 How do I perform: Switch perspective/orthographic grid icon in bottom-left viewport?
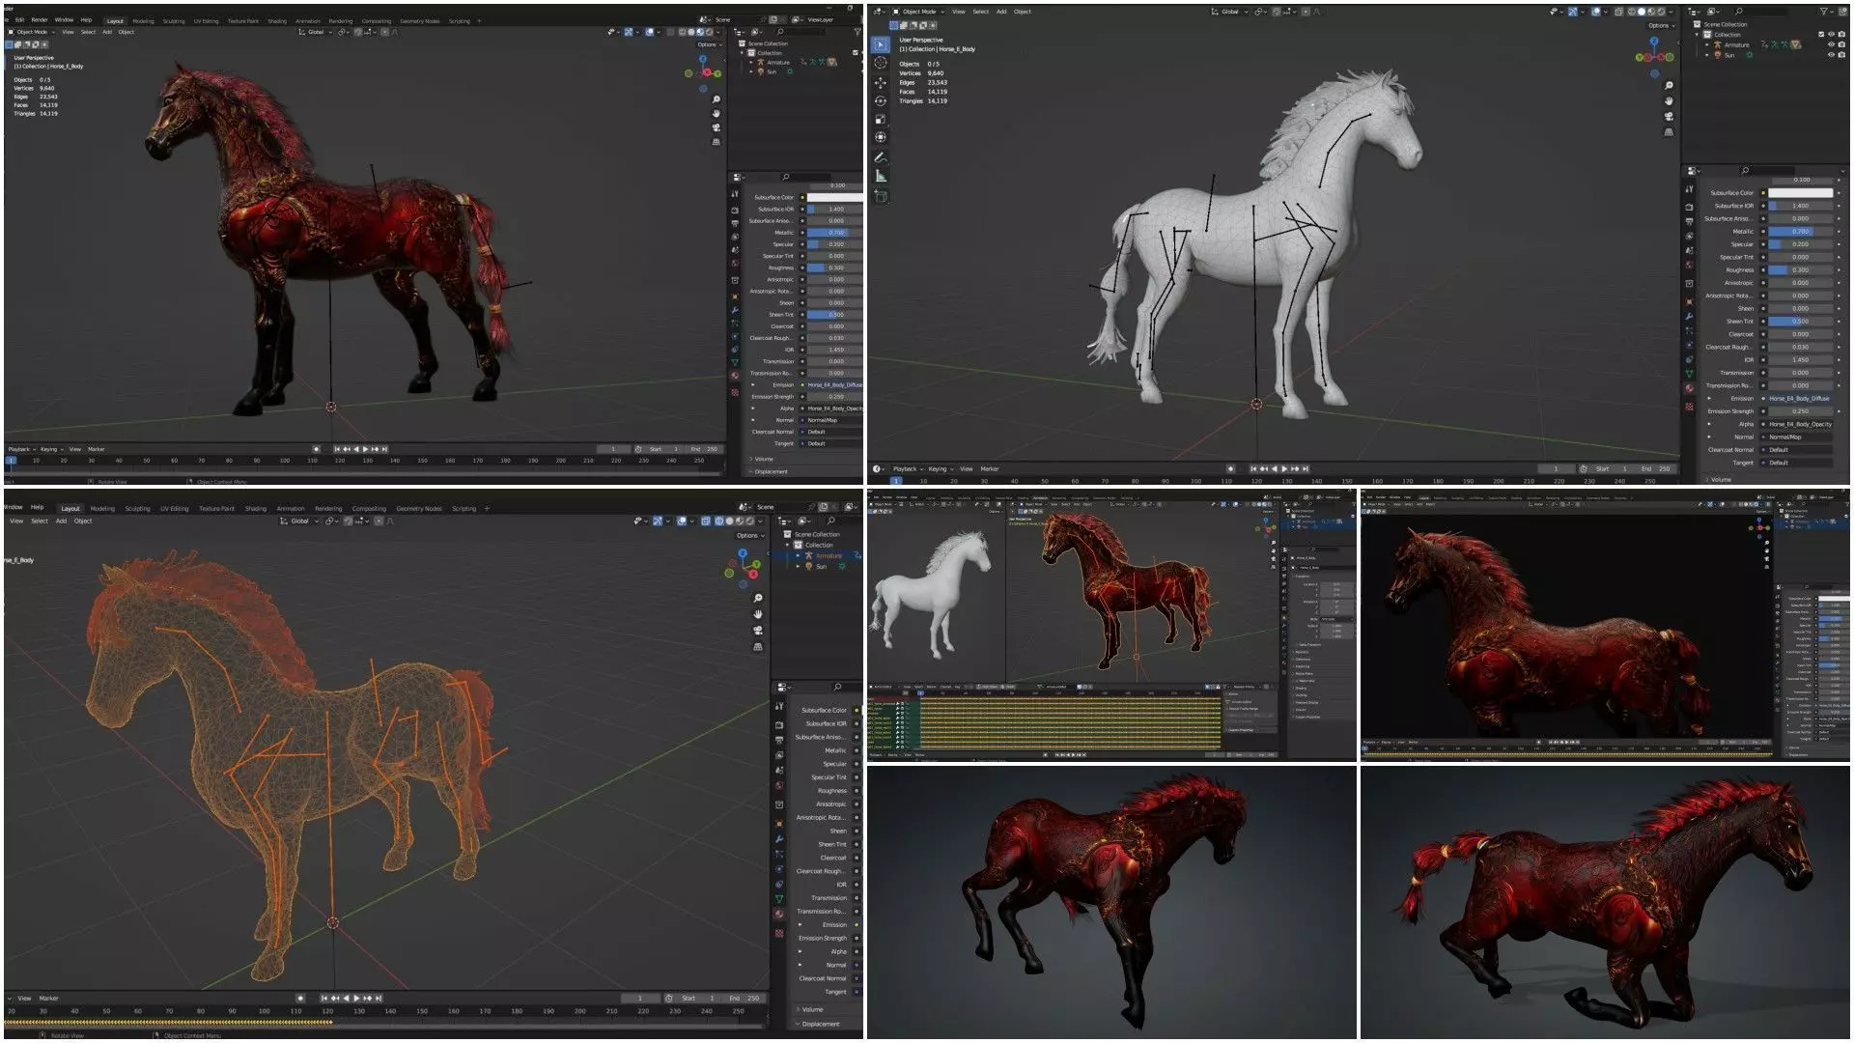coord(758,646)
